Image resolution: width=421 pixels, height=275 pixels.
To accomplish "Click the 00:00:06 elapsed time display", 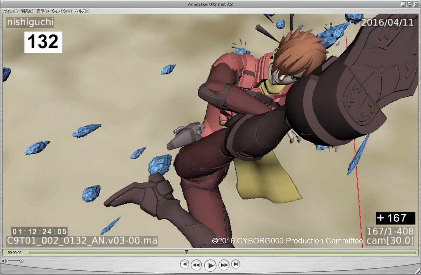I will point(15,253).
